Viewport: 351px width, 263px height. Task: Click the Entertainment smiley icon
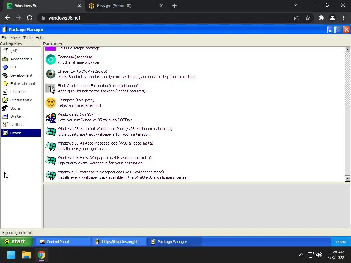pos(5,84)
